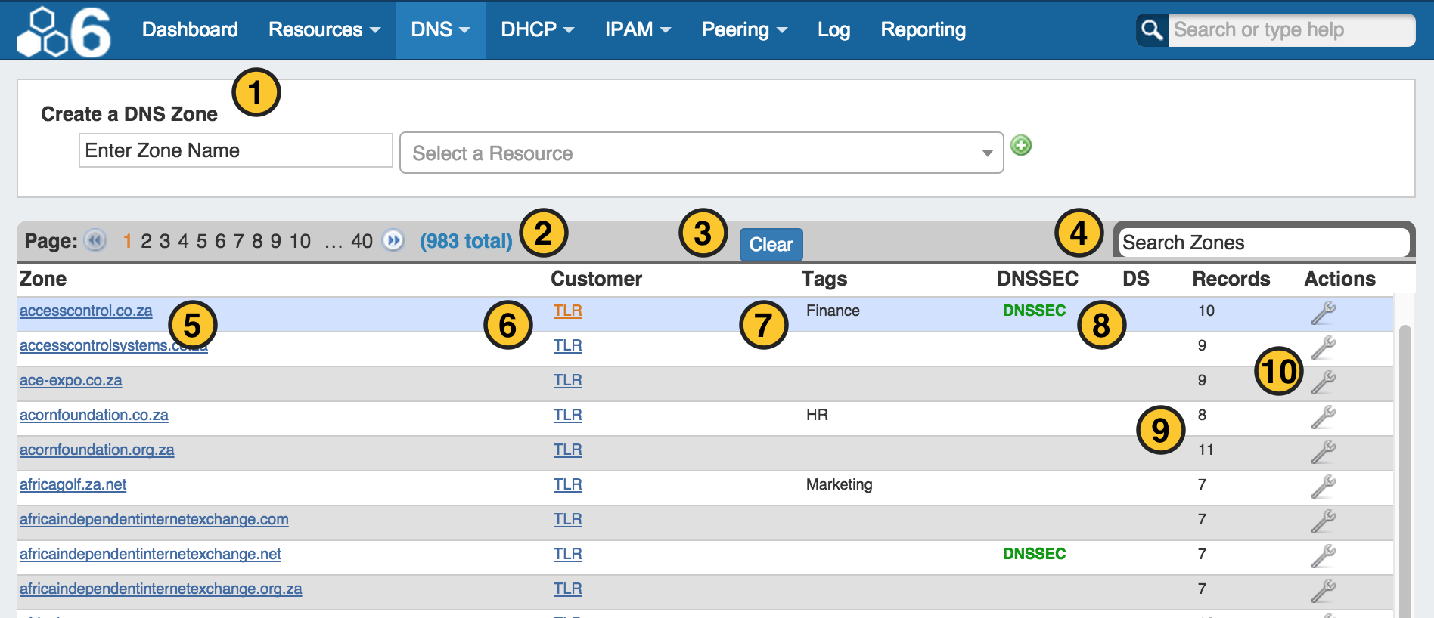Click the magnifying glass search icon

point(1152,30)
